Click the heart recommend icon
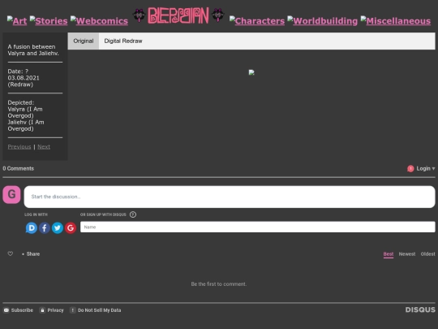This screenshot has height=329, width=438. (11, 253)
